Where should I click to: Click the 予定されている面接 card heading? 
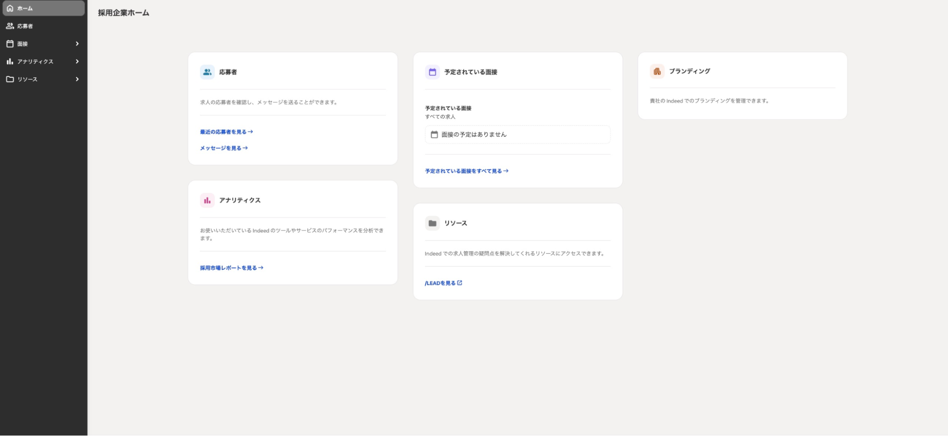click(x=471, y=72)
